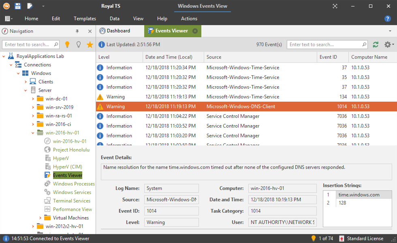Click the status bar information icon
Image resolution: width=397 pixels, height=243 pixels.
tap(6, 239)
